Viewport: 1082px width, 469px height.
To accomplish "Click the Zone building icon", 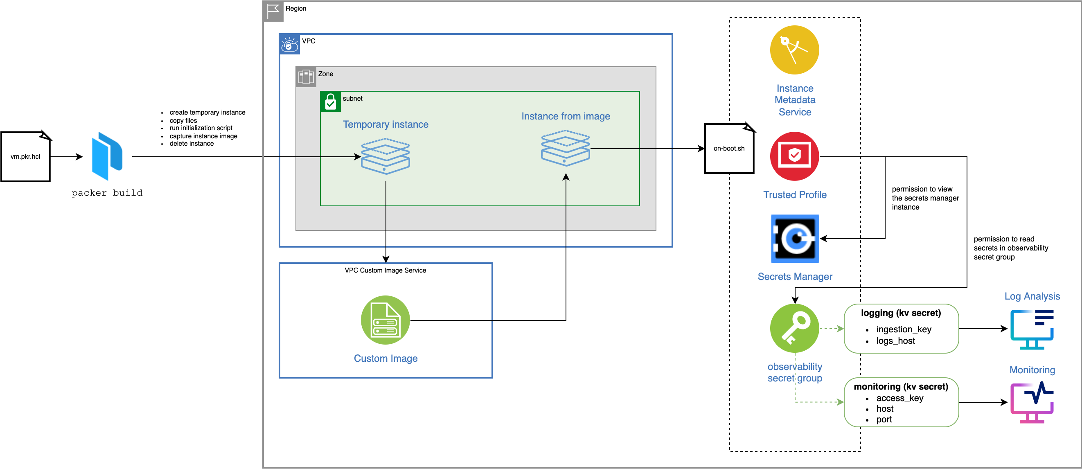I will click(306, 77).
